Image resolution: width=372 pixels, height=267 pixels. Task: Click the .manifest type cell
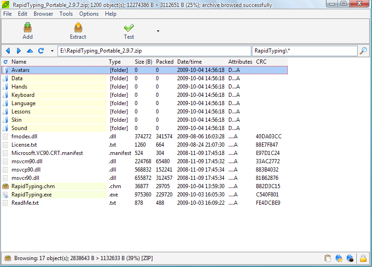120,153
